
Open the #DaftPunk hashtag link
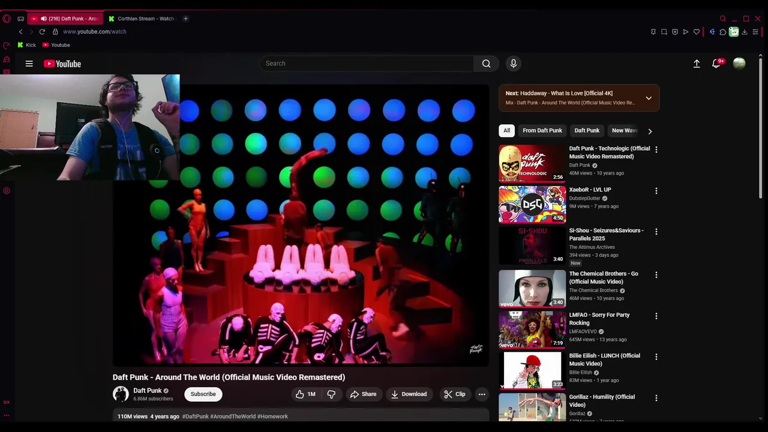point(195,416)
